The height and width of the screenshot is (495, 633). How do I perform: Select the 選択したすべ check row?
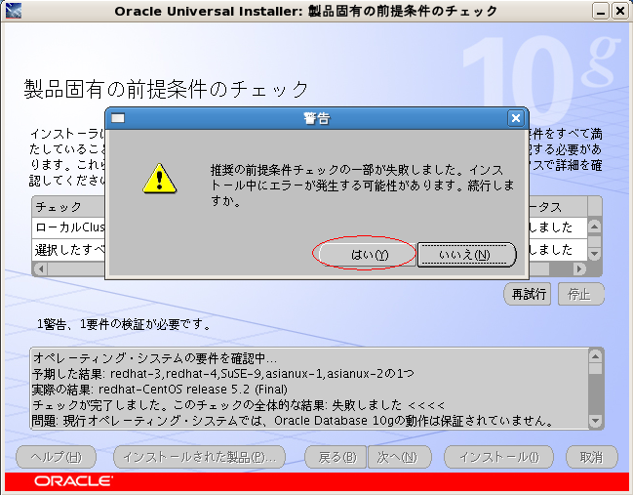tap(310, 250)
